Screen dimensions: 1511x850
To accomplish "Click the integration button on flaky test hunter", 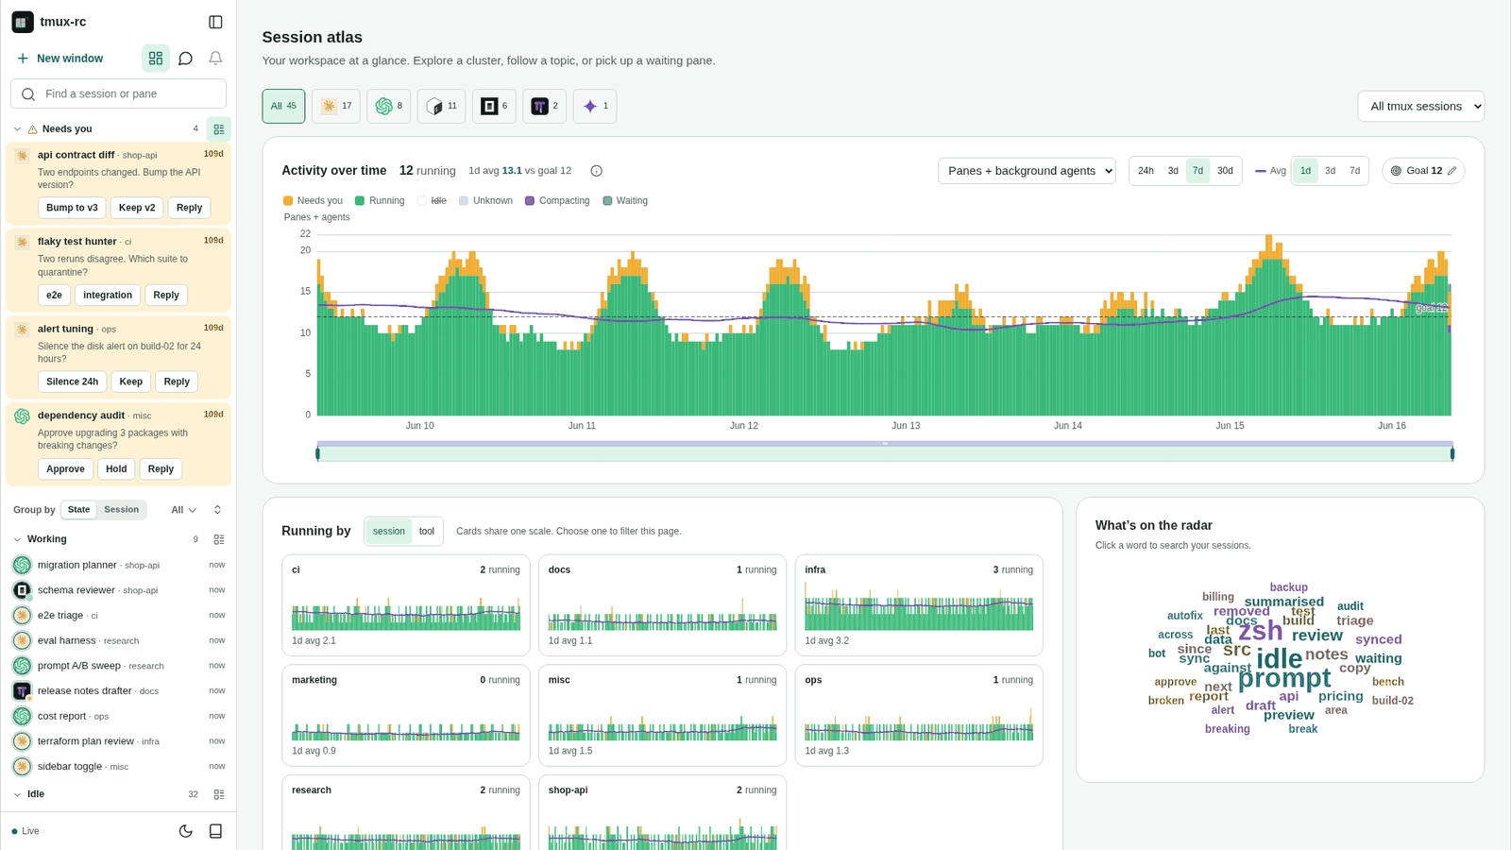I will click(108, 296).
